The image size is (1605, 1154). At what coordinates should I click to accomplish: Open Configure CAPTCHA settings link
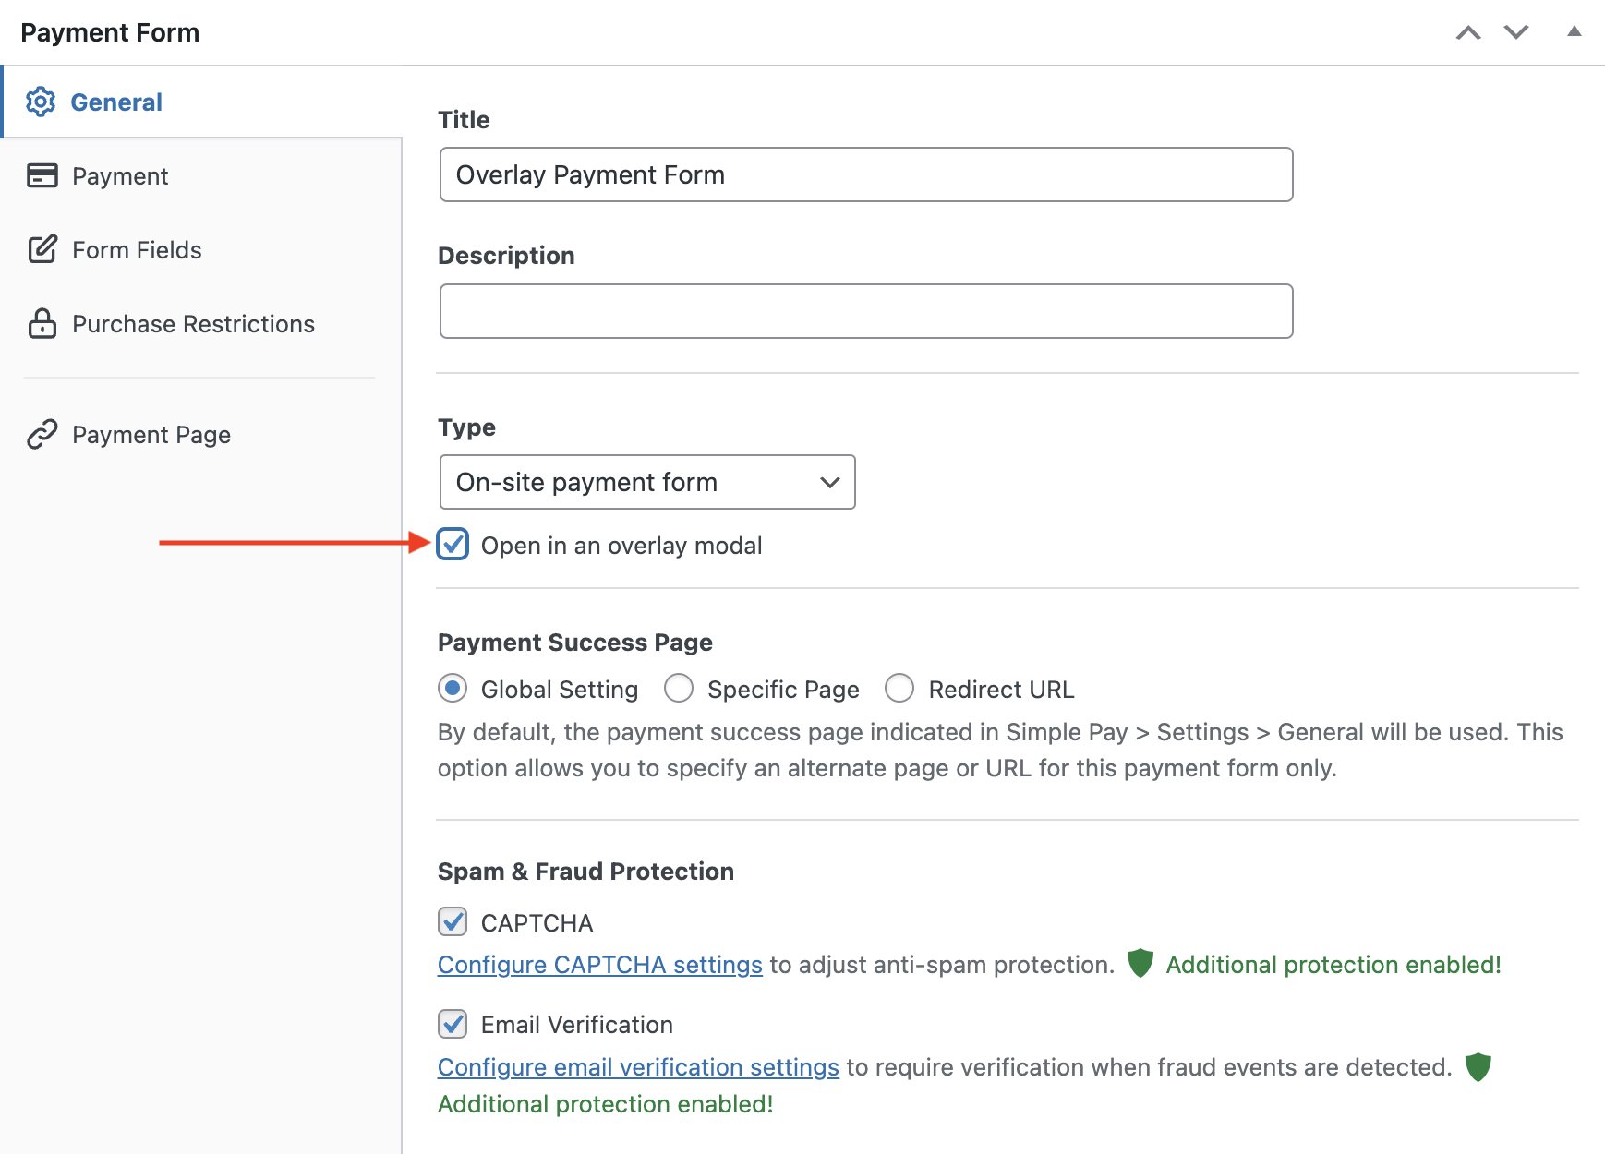[x=599, y=965]
